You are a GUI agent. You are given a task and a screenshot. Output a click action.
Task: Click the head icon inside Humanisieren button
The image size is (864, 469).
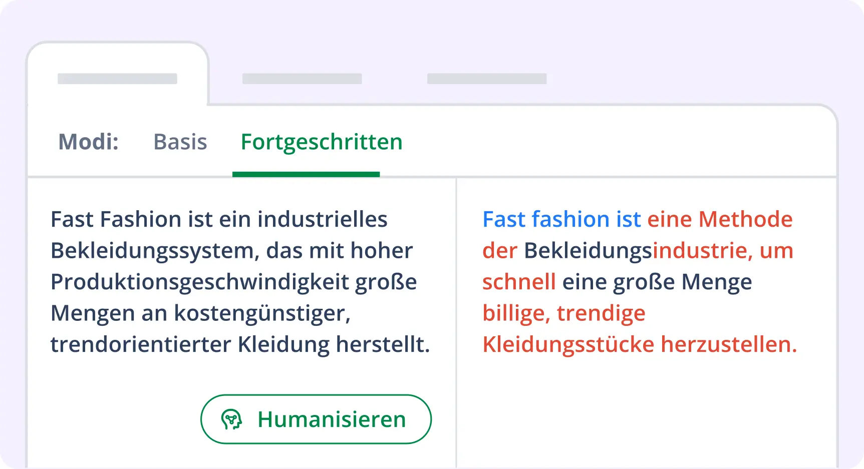point(232,419)
